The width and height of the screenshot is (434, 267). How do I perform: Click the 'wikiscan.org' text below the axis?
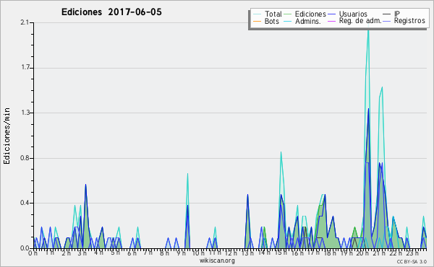(217, 261)
